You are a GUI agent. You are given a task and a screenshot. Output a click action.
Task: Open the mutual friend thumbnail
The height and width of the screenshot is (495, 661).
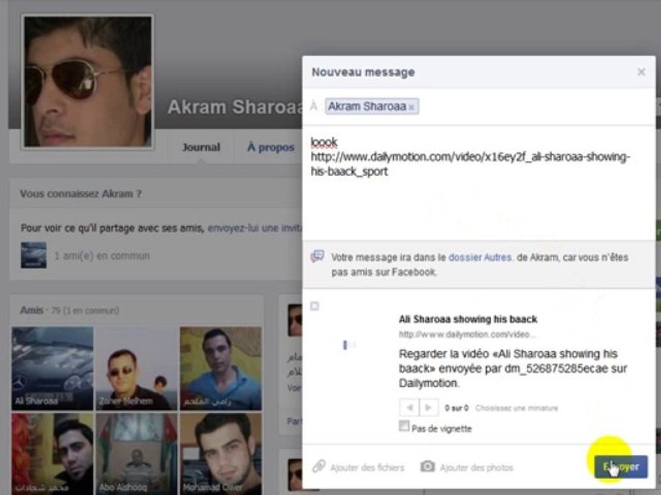(x=34, y=255)
